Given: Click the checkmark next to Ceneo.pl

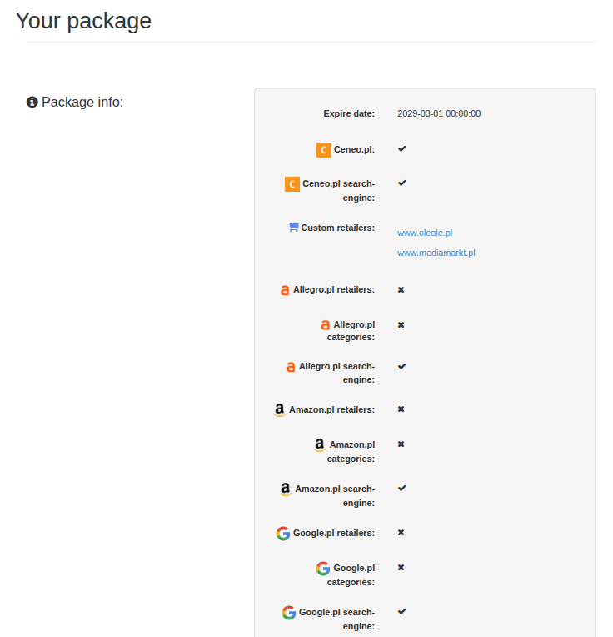Looking at the screenshot, I should pyautogui.click(x=401, y=148).
